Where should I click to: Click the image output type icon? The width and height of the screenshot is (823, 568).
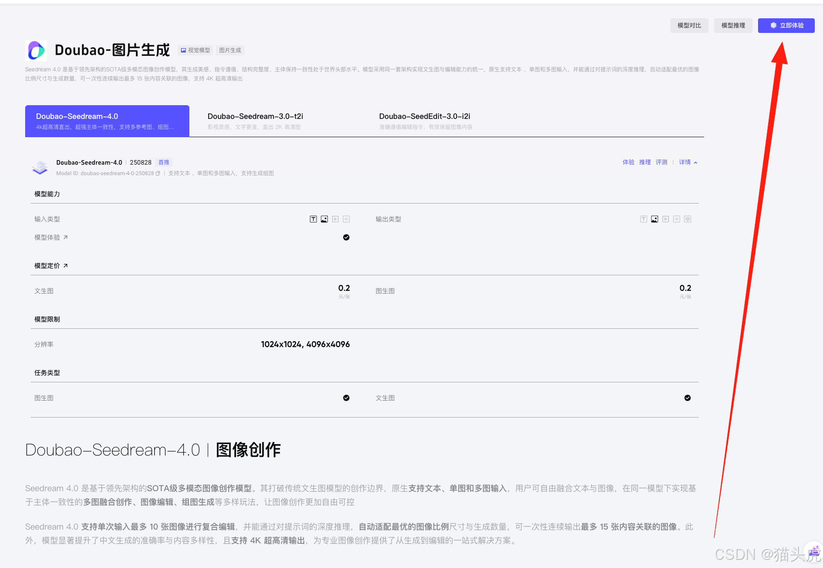pos(655,219)
